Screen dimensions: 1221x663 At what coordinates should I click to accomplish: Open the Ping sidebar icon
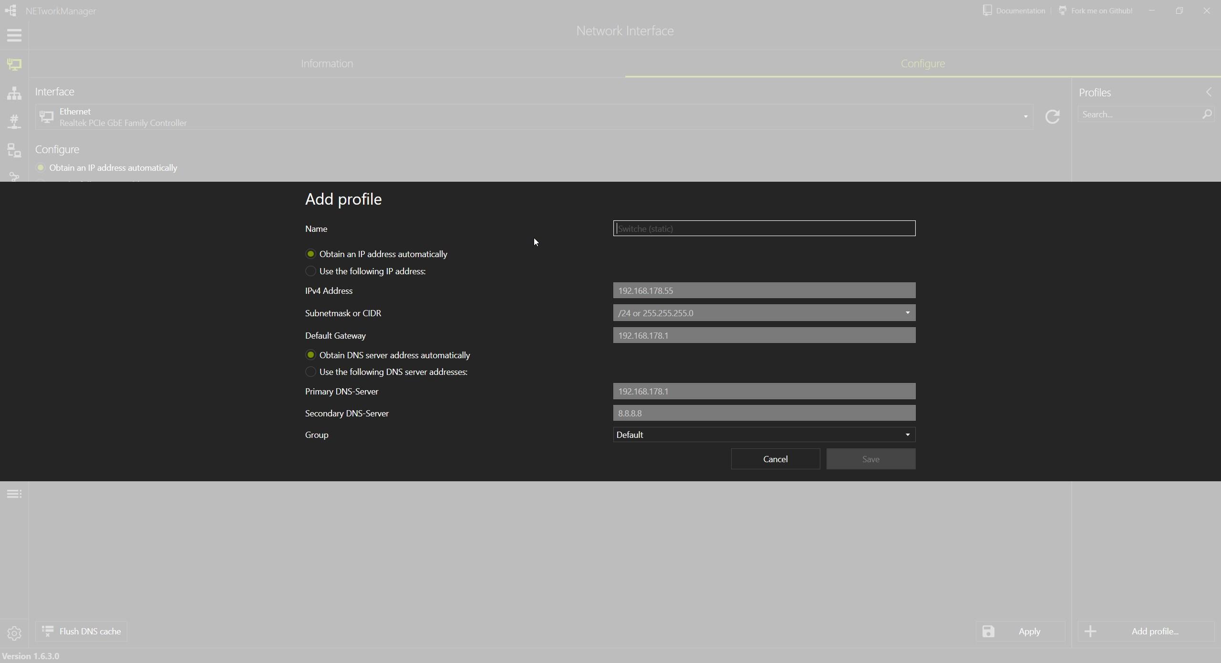[x=14, y=151]
